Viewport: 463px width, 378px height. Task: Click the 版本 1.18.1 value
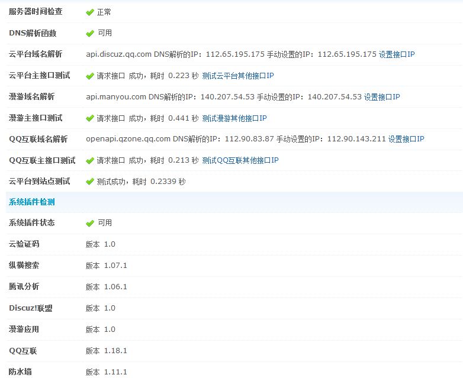107,351
